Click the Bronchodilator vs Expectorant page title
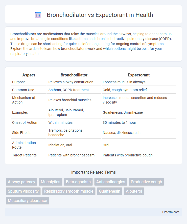Image resolution: width=187 pixels, height=224 pixels. point(100,15)
